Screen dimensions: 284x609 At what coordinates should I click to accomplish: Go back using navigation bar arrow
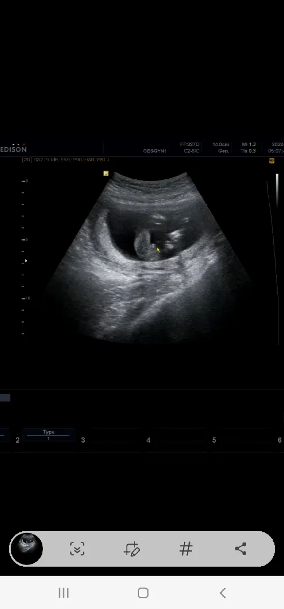[222, 593]
